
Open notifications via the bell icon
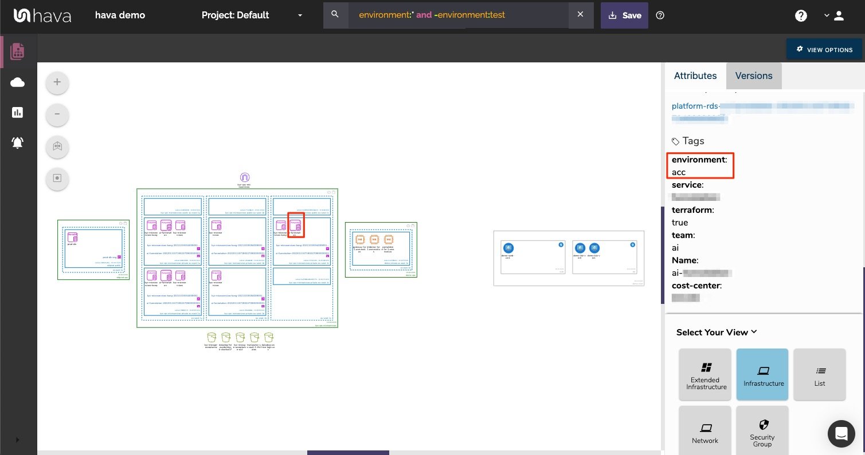(x=17, y=143)
